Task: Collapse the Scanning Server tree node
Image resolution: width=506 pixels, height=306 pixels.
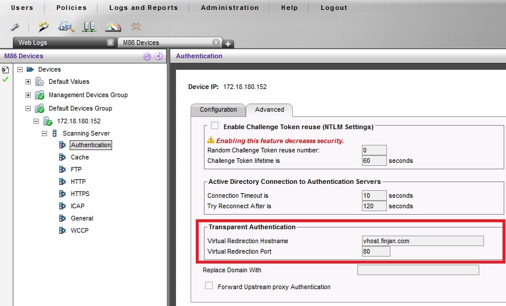Action: click(x=44, y=133)
